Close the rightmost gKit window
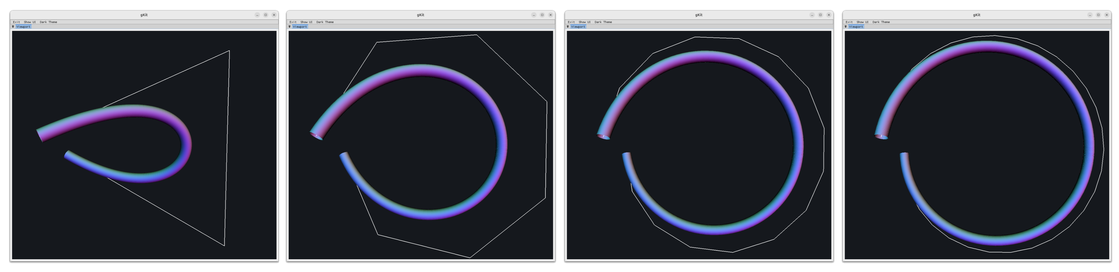Screen dimensions: 1119x272 coord(1107,15)
